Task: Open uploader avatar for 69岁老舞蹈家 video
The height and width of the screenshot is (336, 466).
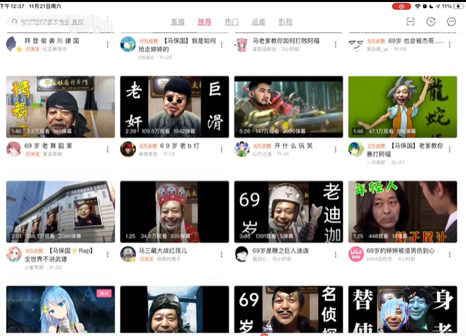Action: click(13, 149)
